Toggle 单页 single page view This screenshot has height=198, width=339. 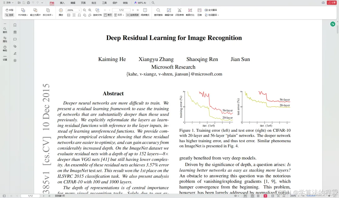tap(108, 15)
